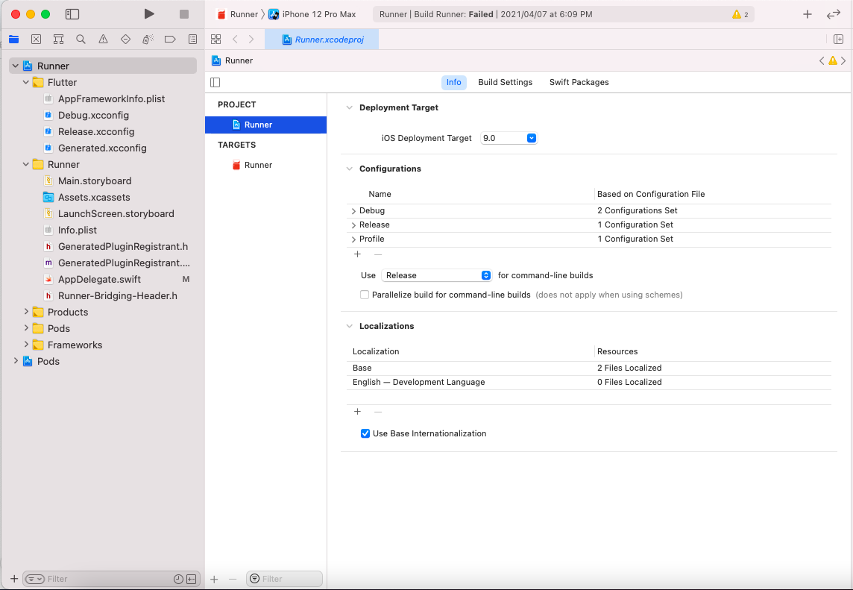The height and width of the screenshot is (590, 853).
Task: Switch to the Swift Packages tab
Action: (579, 82)
